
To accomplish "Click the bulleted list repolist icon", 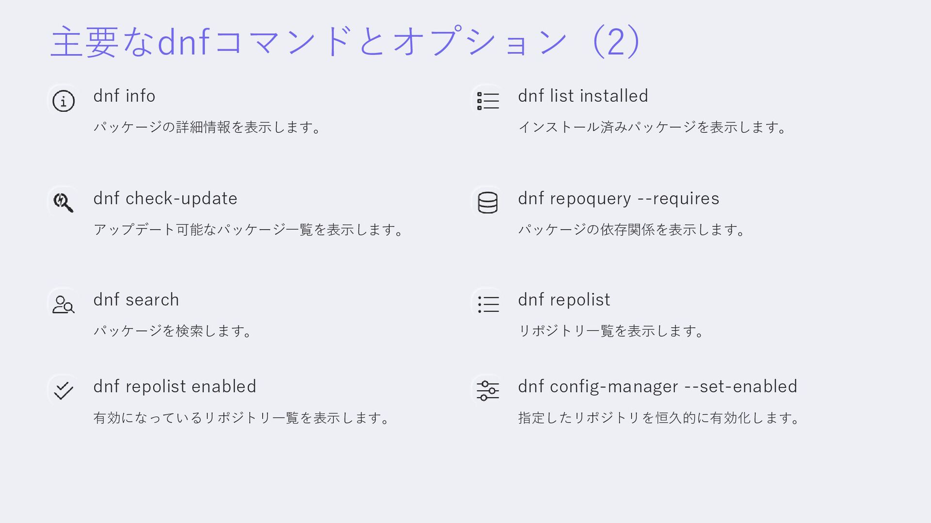I will (488, 305).
